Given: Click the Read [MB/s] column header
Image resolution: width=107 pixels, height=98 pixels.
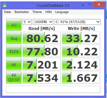Looking at the screenshot, I should (42, 28).
